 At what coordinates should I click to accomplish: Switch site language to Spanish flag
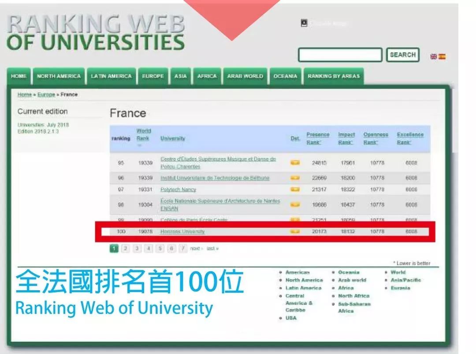(442, 56)
